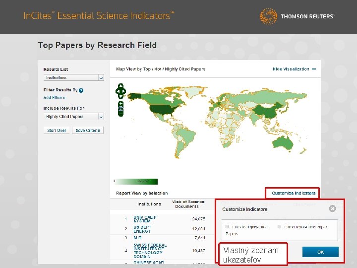
Task: Click the Web of Science Documents header
Action: (x=188, y=204)
